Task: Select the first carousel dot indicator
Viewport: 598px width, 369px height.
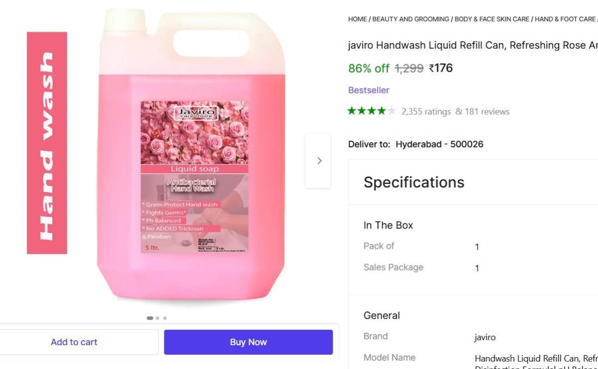Action: coord(150,318)
